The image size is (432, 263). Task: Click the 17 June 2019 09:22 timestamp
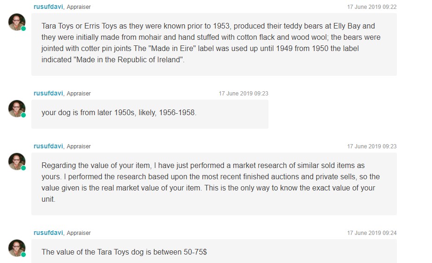[x=372, y=7]
